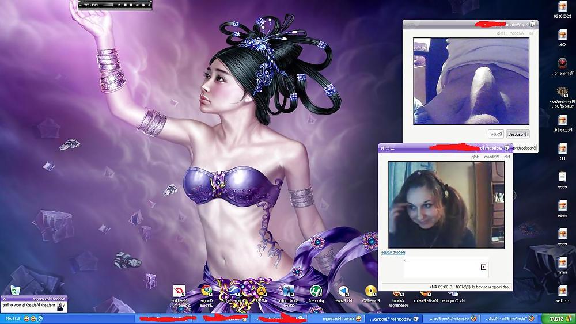The image size is (576, 324).
Task: Select the Play Maestro music desktop icon
Action: (562, 97)
